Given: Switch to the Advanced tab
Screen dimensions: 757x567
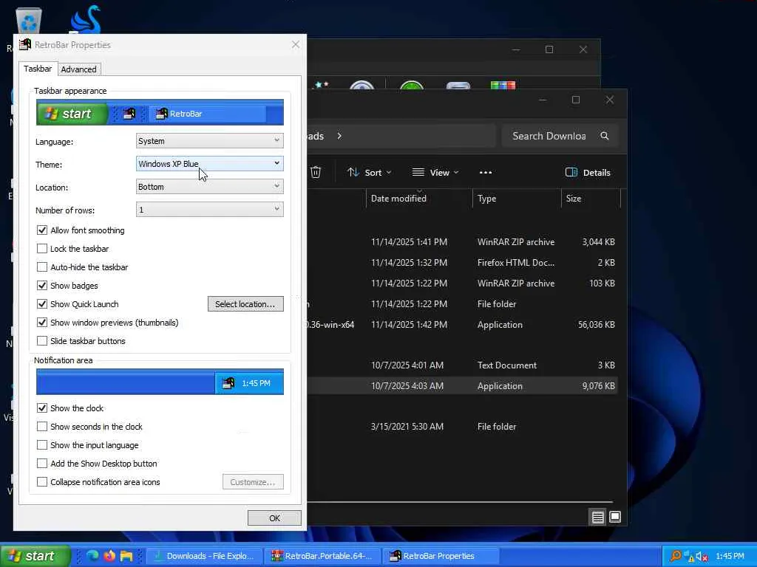Looking at the screenshot, I should point(78,69).
